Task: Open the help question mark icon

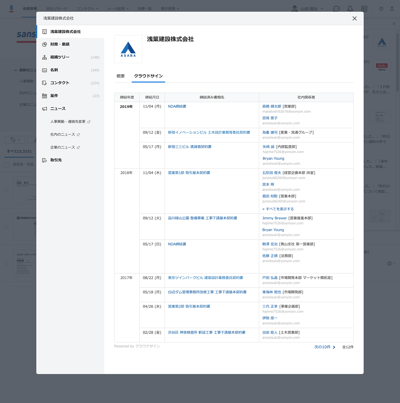Action: [x=381, y=9]
